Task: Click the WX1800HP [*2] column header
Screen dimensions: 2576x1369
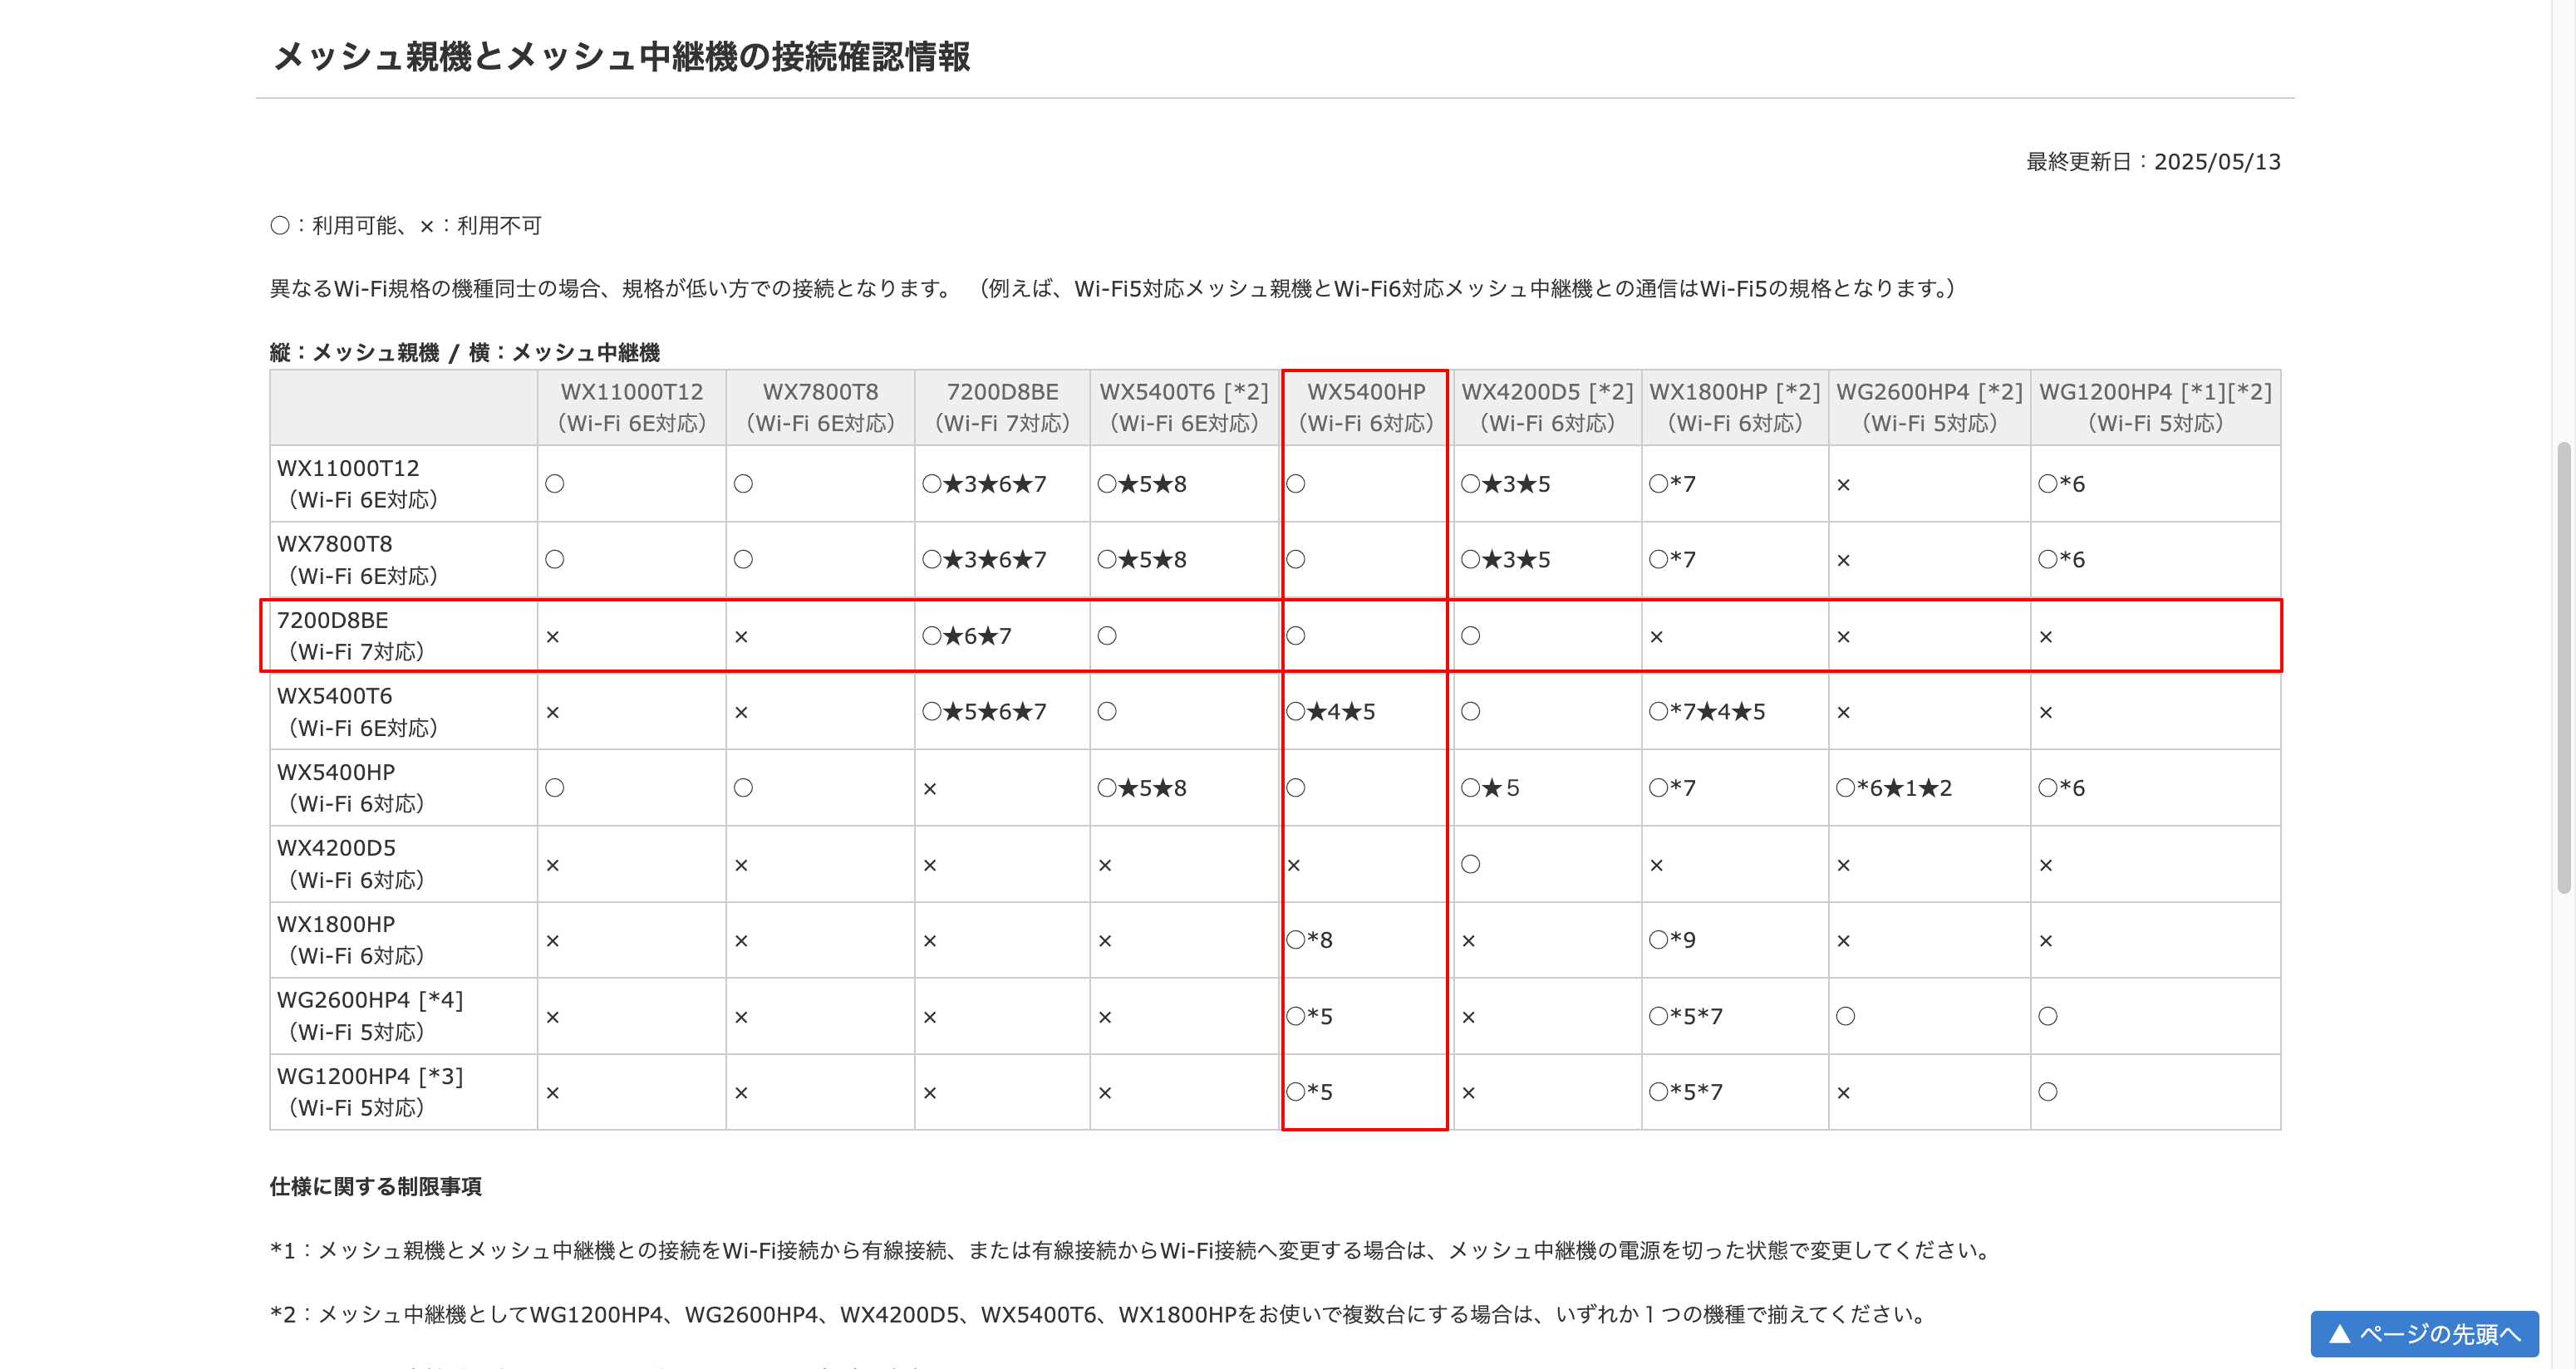Action: click(x=1735, y=407)
